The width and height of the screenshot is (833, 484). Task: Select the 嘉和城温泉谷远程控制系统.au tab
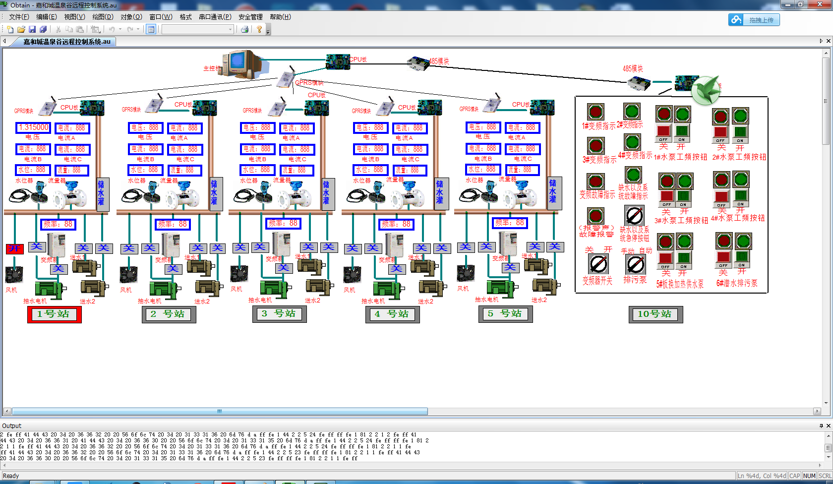pyautogui.click(x=67, y=42)
